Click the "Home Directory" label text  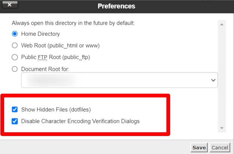click(40, 34)
